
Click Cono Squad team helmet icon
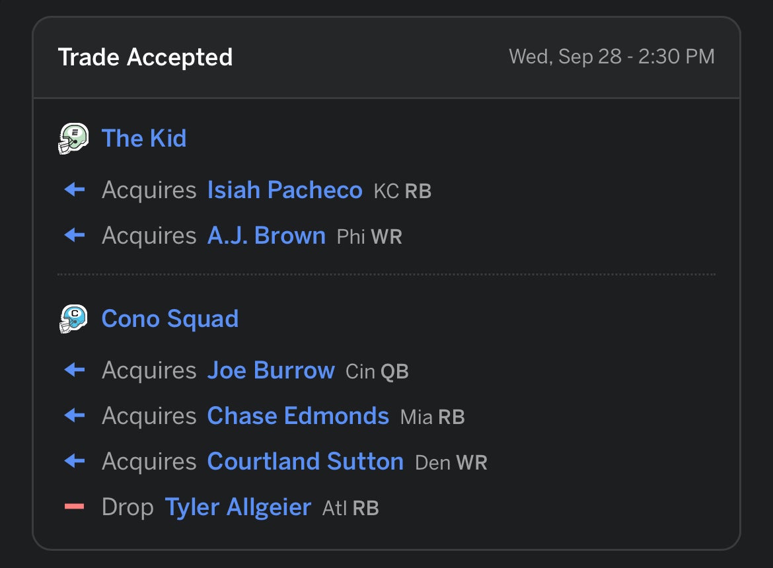[73, 319]
